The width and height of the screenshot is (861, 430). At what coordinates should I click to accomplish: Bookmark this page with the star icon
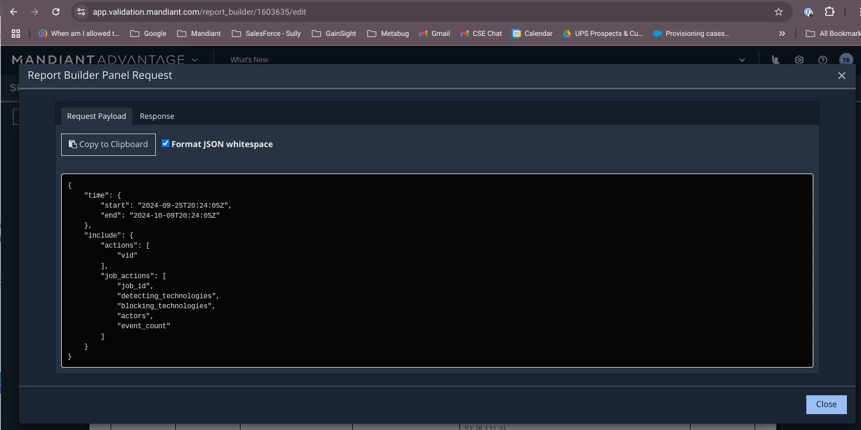pos(779,12)
